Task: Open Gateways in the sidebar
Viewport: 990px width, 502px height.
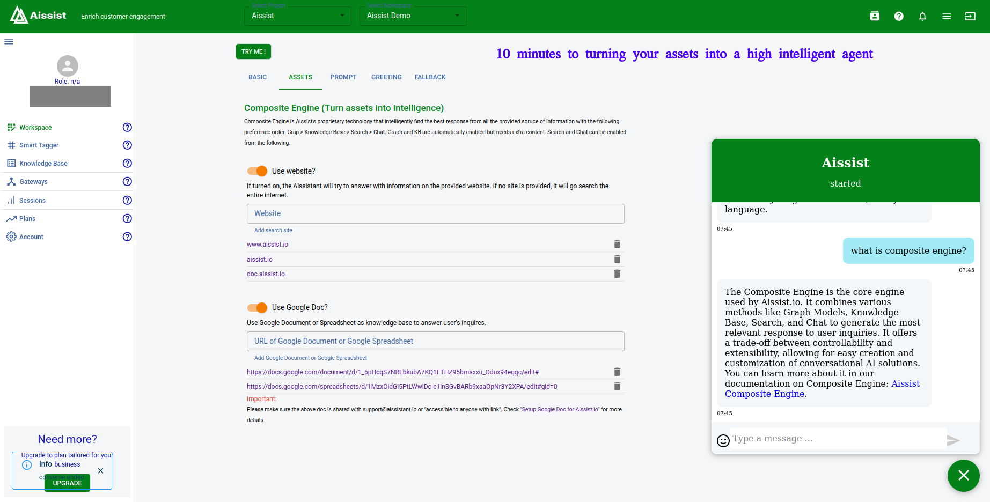Action: click(x=33, y=182)
